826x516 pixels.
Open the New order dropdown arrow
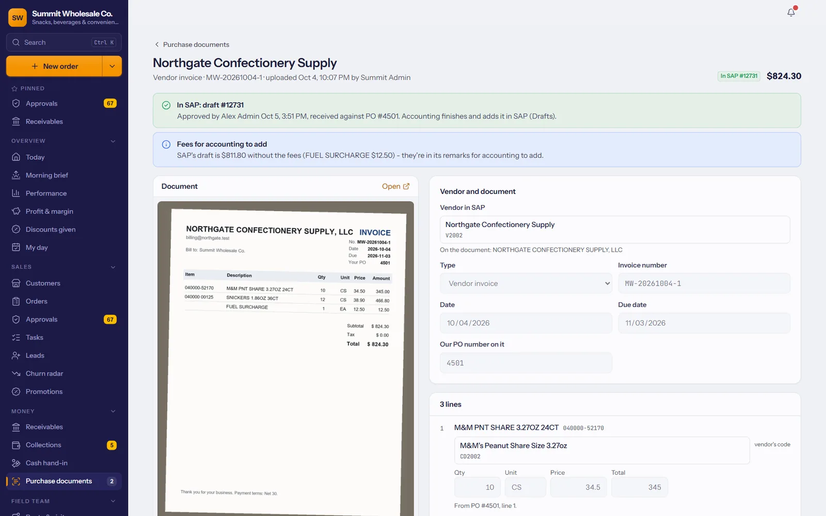(112, 66)
